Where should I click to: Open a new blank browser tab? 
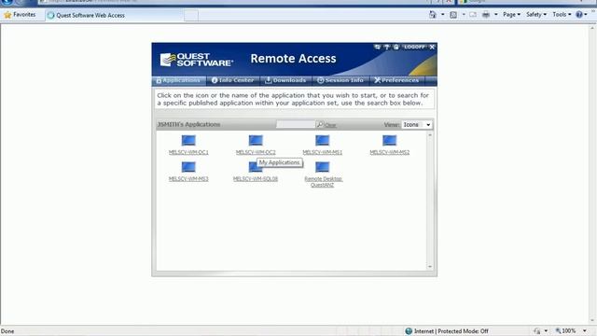click(x=191, y=15)
